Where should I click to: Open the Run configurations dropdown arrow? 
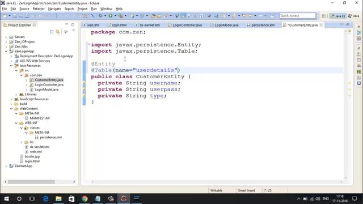click(x=115, y=16)
